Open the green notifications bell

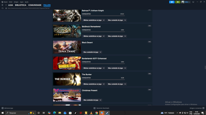178,2
